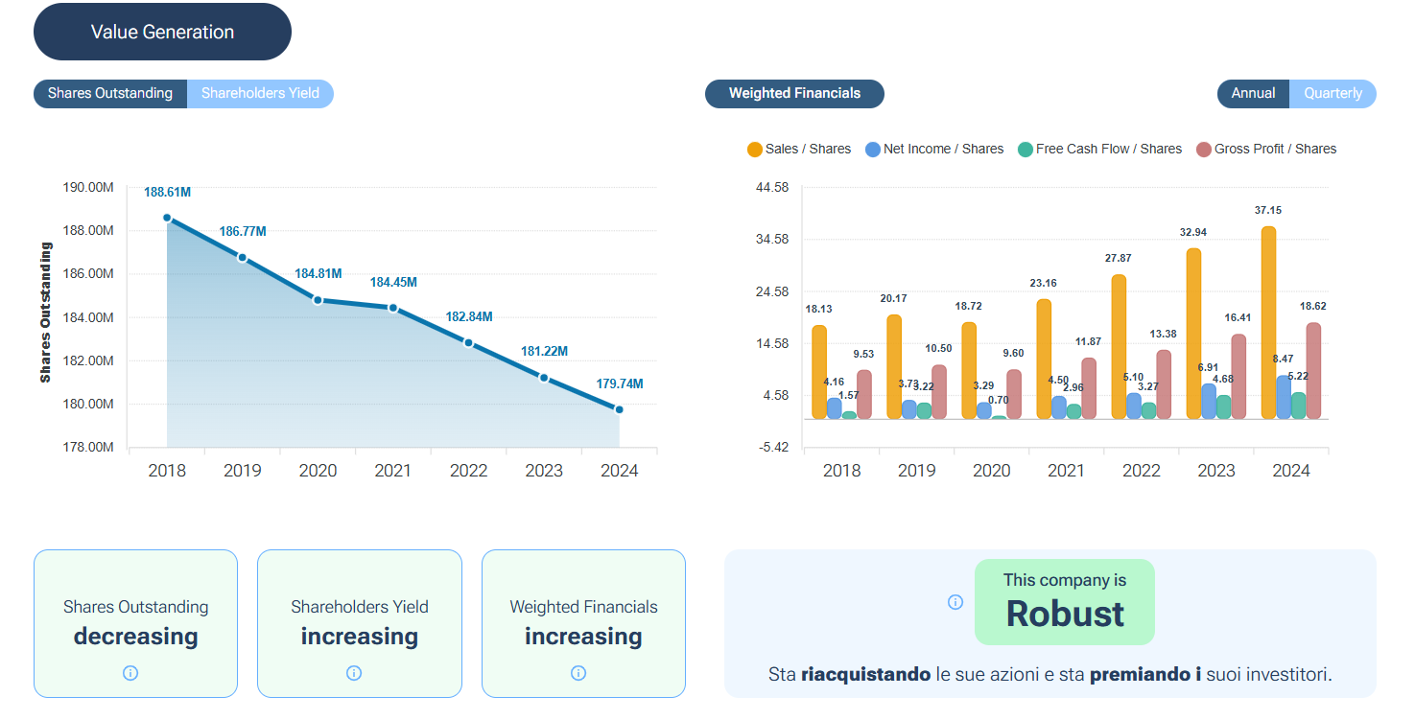Click info icon under Shares Outstanding card
1415x720 pixels.
click(x=130, y=673)
